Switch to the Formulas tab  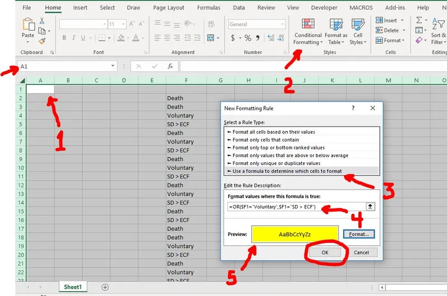pos(208,8)
